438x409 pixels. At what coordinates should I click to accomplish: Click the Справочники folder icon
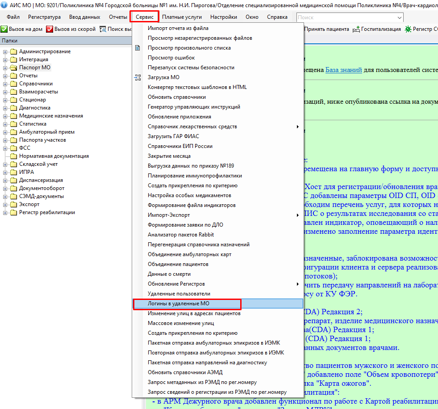14,84
